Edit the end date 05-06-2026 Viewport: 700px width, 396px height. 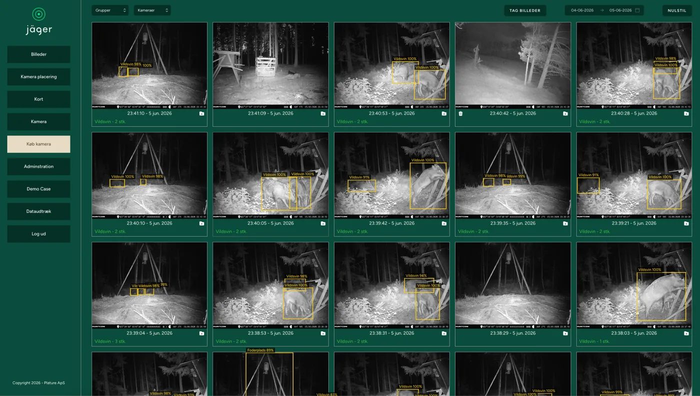point(620,11)
